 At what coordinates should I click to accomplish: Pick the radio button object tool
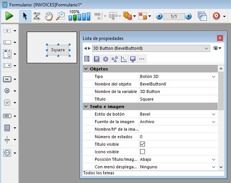pos(7,91)
